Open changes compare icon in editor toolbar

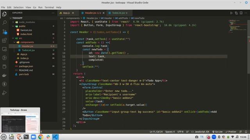(236, 13)
